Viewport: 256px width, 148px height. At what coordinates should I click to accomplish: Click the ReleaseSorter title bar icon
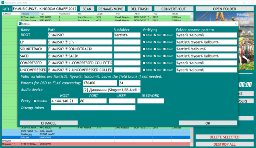(x=3, y=3)
